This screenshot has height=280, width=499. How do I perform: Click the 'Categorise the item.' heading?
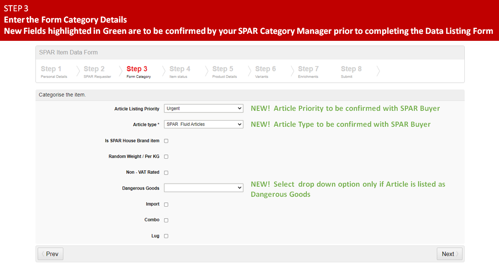pyautogui.click(x=62, y=95)
